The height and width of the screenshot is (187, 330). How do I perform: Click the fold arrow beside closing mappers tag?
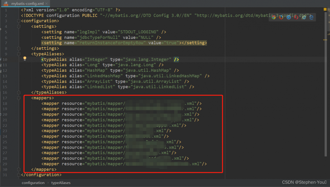tap(19, 169)
